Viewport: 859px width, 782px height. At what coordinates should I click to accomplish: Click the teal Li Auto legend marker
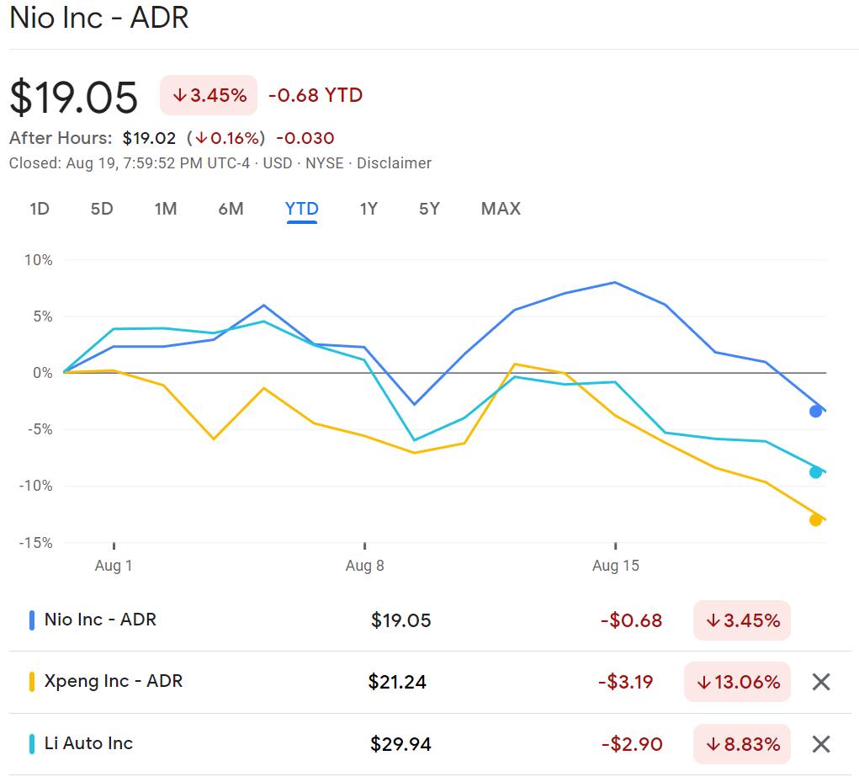click(x=33, y=744)
